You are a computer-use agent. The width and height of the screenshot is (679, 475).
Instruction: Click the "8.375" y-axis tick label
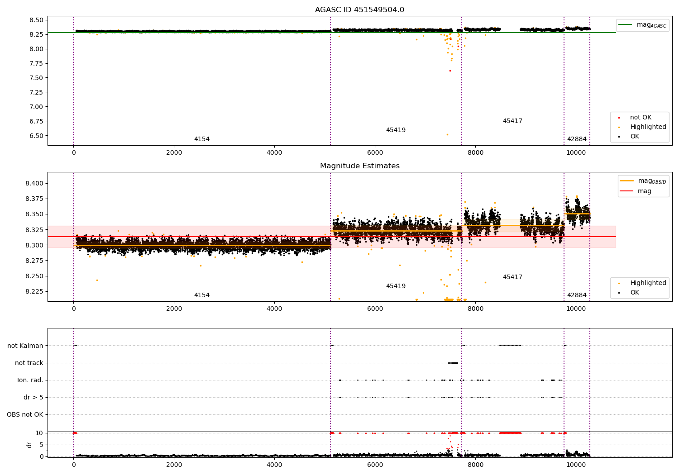click(x=34, y=199)
